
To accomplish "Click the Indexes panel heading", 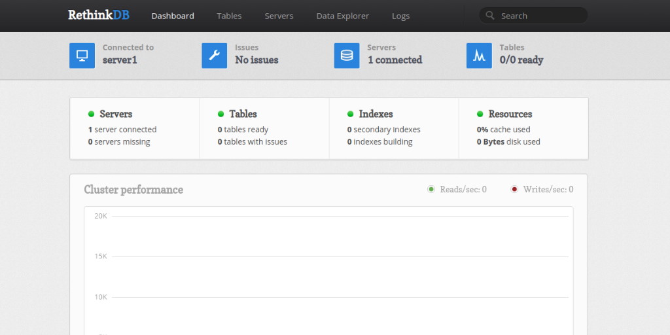I will pos(376,114).
